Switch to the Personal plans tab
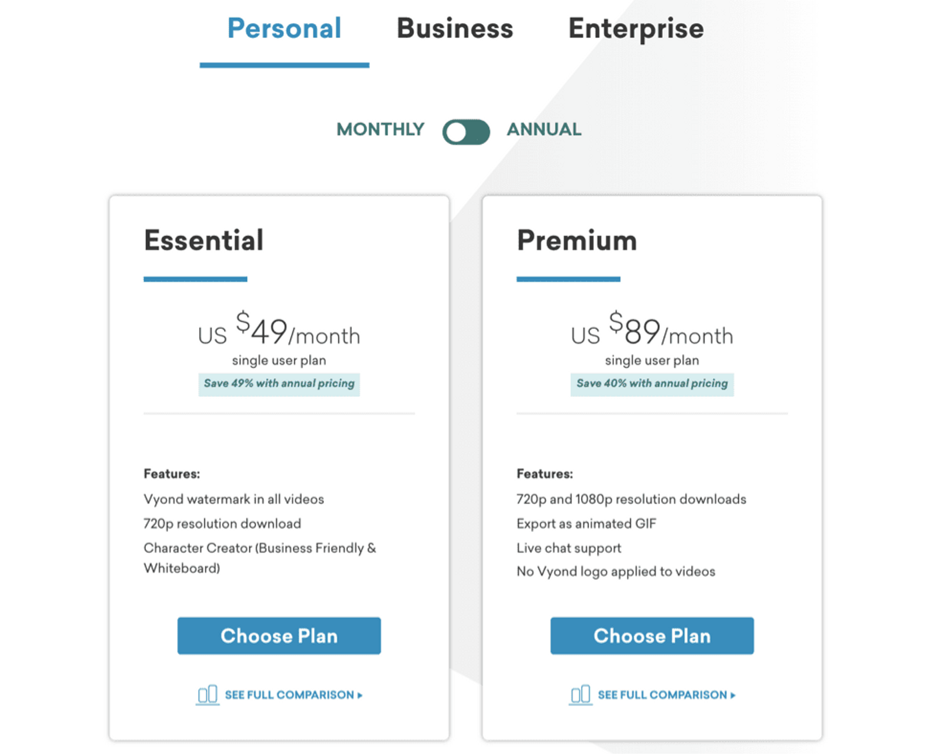This screenshot has height=754, width=933. coord(285,29)
